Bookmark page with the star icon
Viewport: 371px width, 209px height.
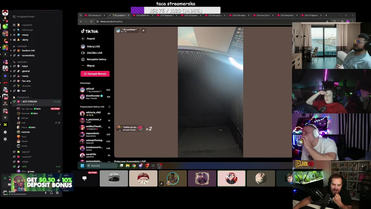click(x=327, y=21)
